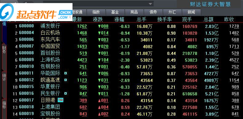Select the 中国国贸 stock name
Viewport: 243px width, 119px height.
pyautogui.click(x=50, y=46)
